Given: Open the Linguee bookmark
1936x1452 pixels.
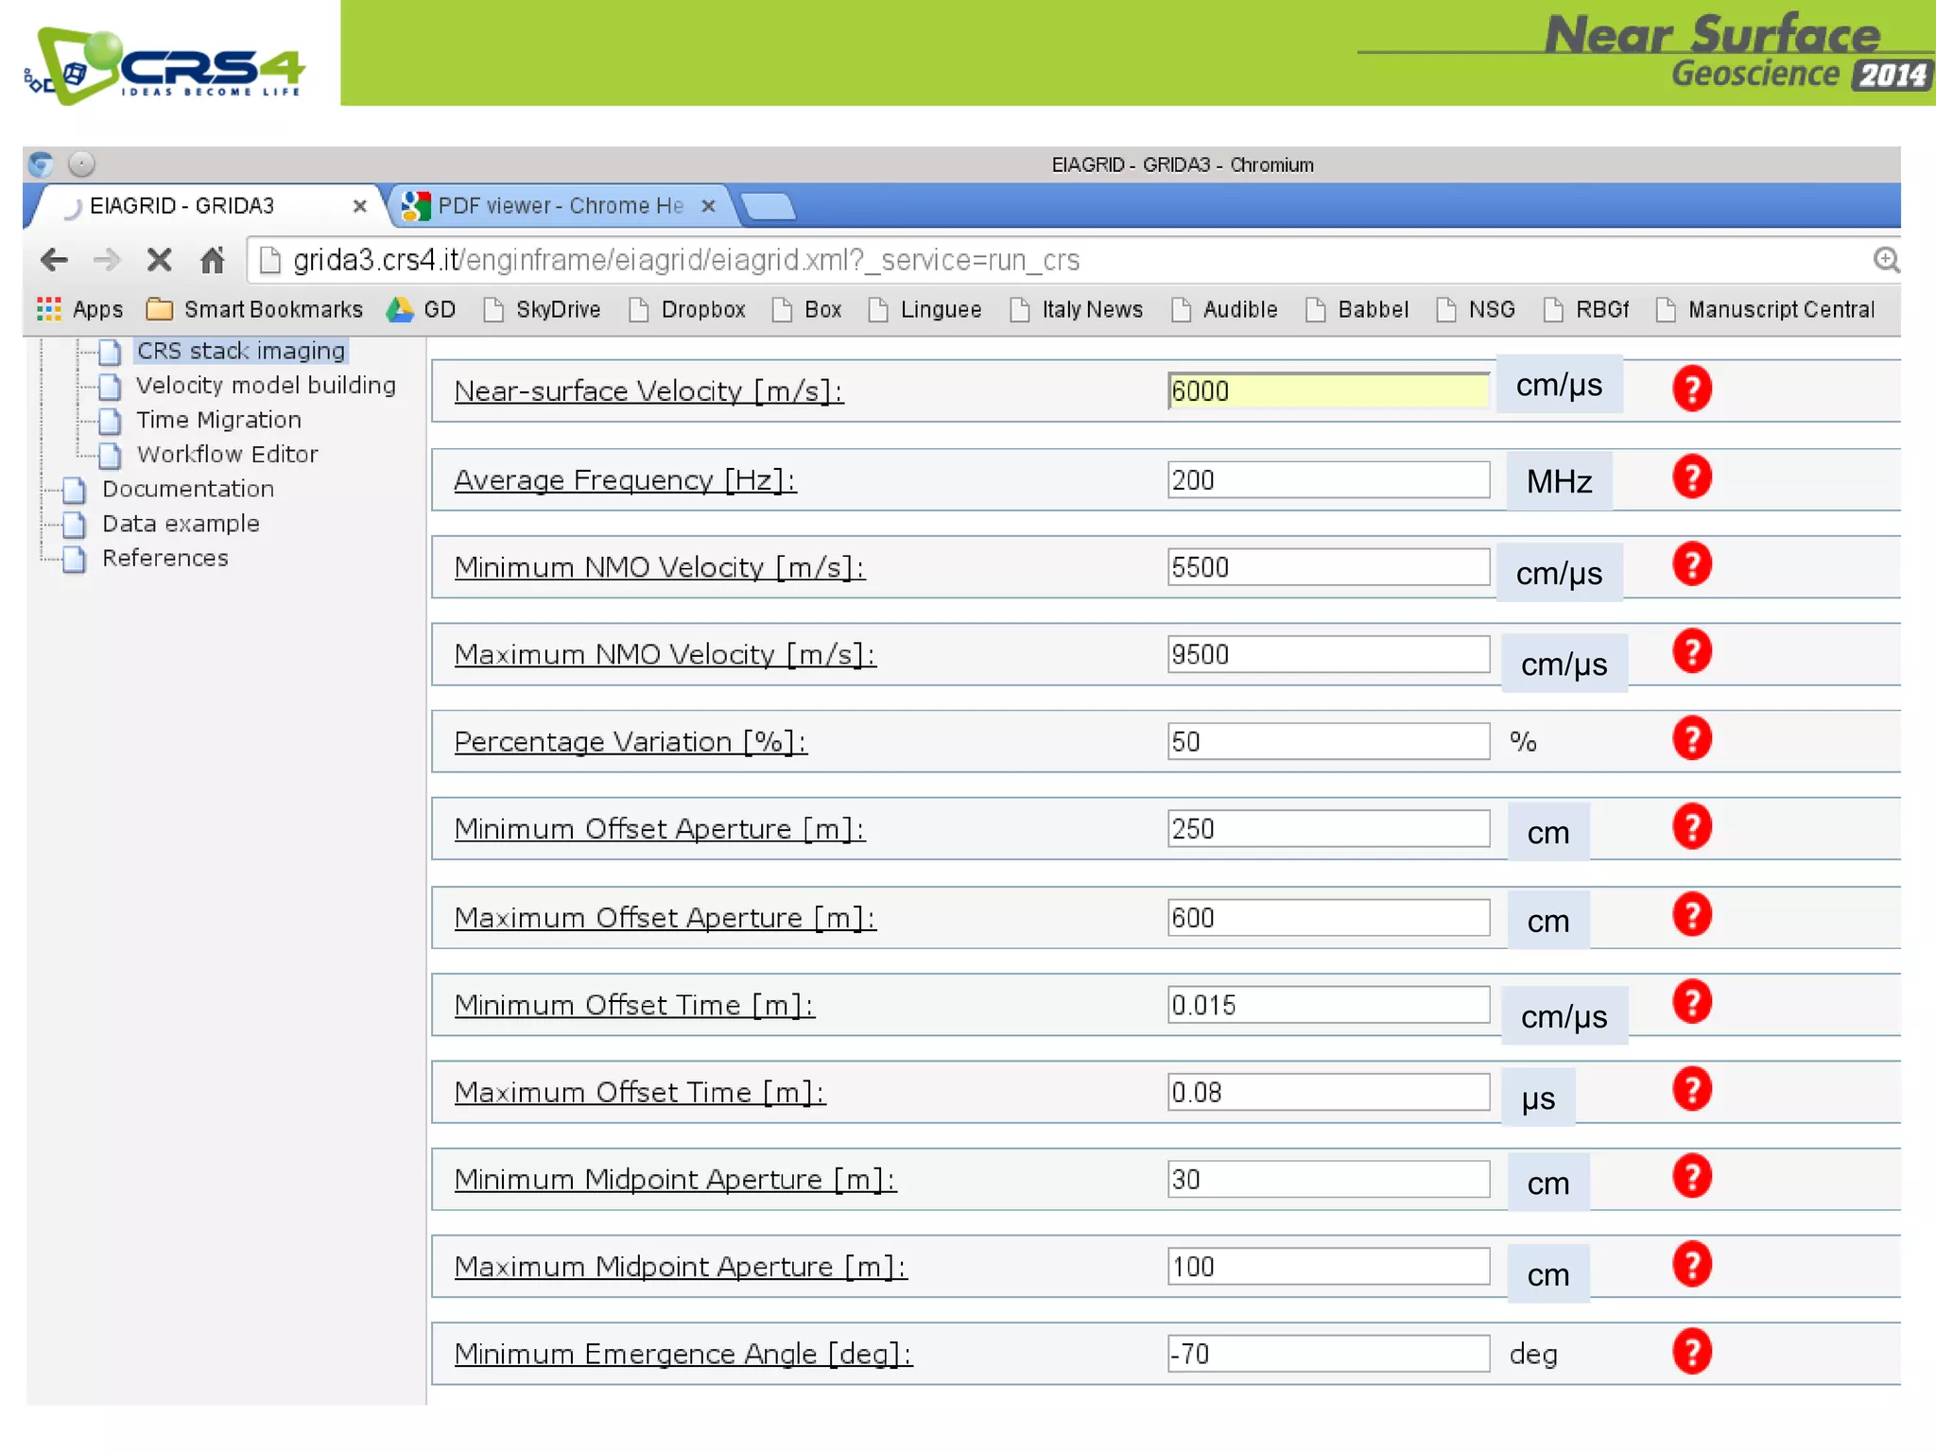Looking at the screenshot, I should (925, 309).
